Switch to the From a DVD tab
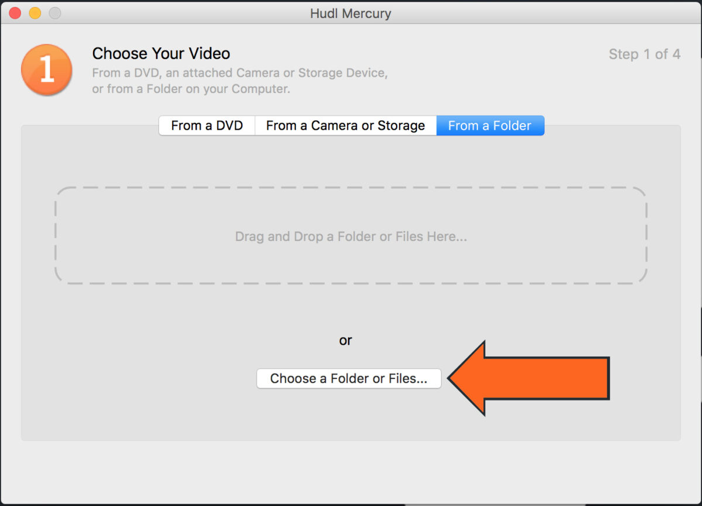Viewport: 702px width, 506px height. [207, 126]
